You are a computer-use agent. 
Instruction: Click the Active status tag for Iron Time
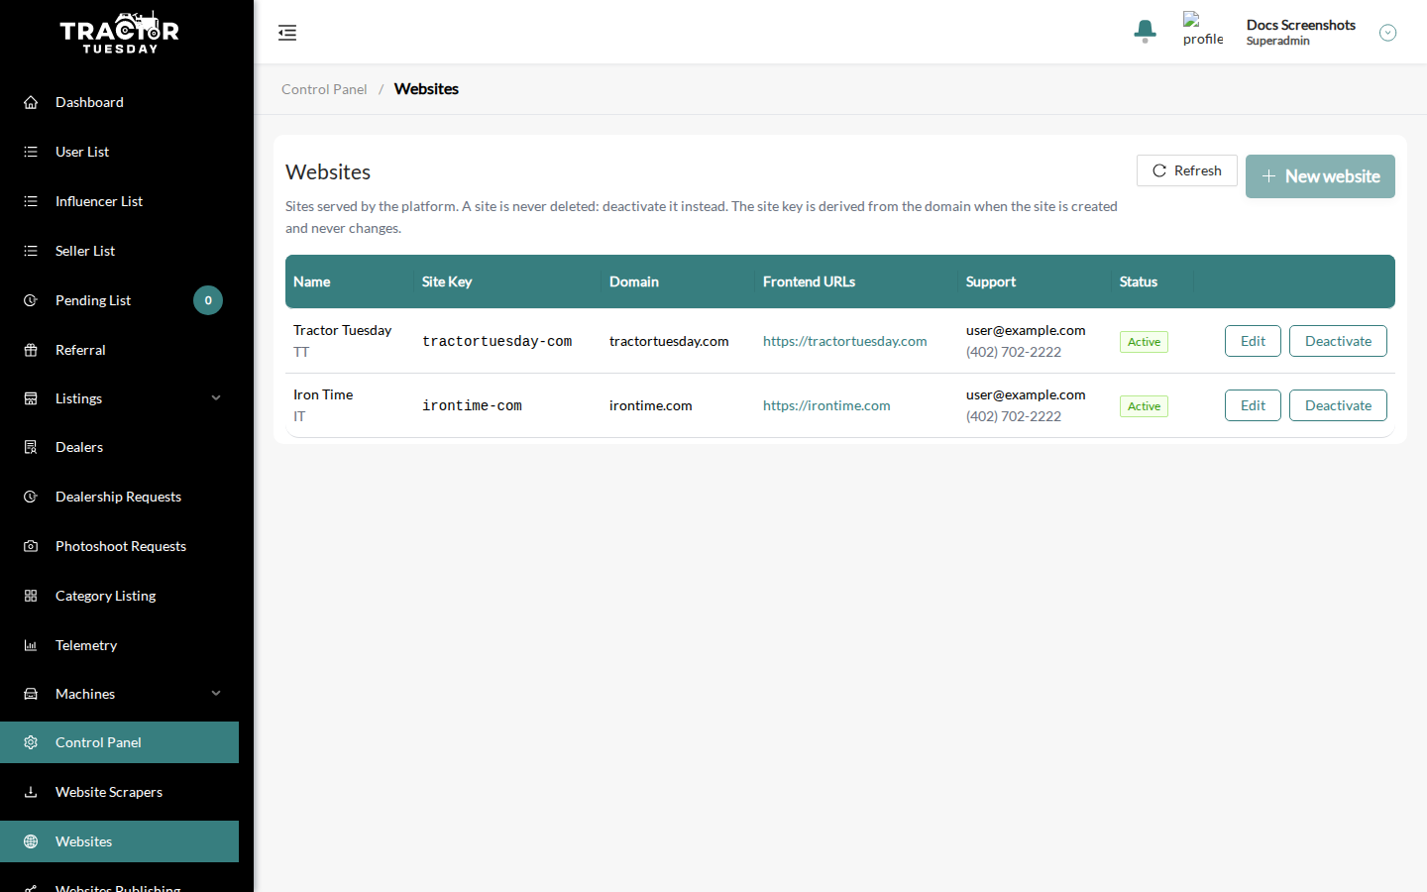tap(1144, 406)
